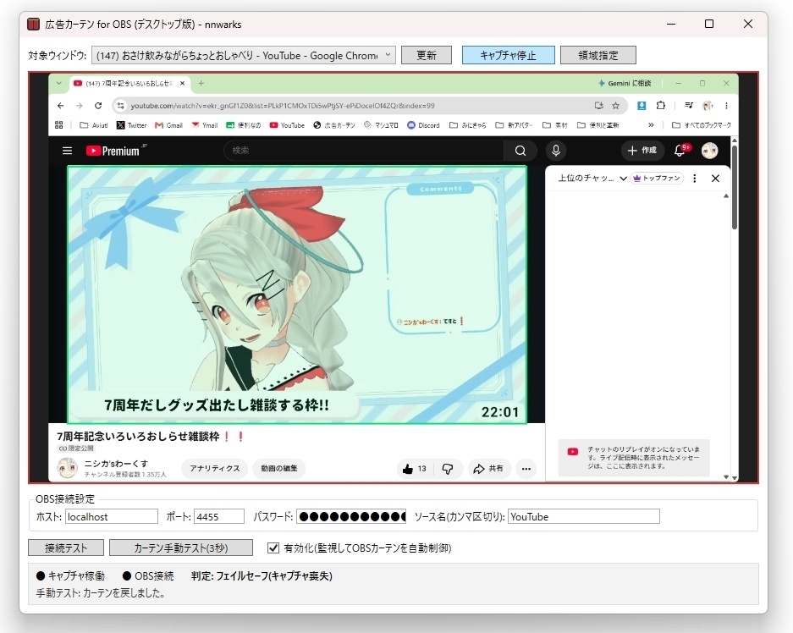Click the YouTube account avatar
This screenshot has width=793, height=633.
point(709,150)
